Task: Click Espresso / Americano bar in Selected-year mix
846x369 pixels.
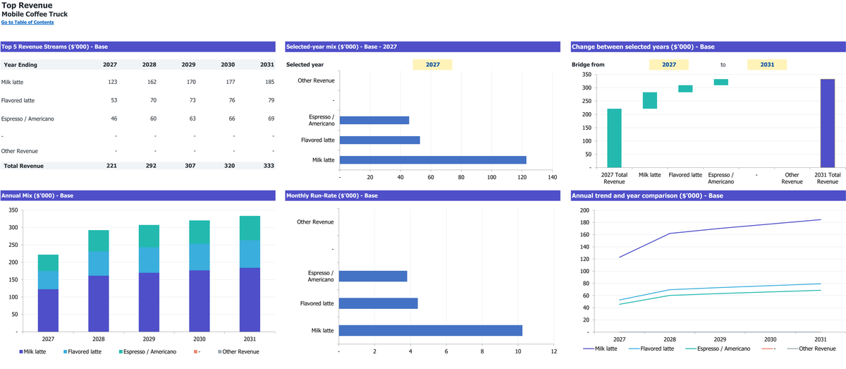Action: pyautogui.click(x=374, y=120)
